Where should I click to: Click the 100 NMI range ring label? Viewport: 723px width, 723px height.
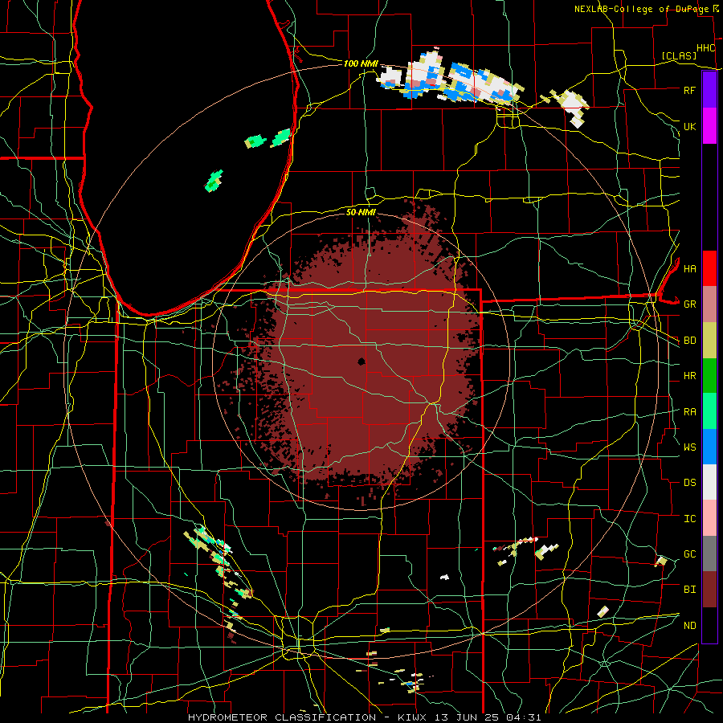pos(361,63)
